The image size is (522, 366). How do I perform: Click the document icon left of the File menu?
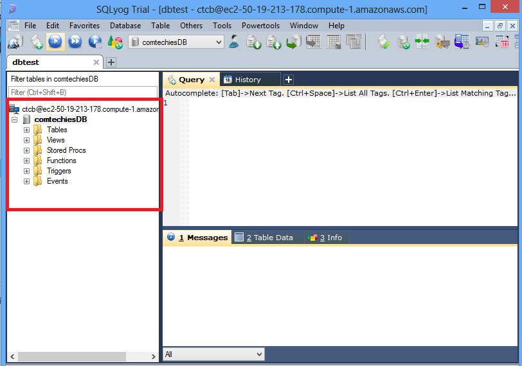[14, 26]
